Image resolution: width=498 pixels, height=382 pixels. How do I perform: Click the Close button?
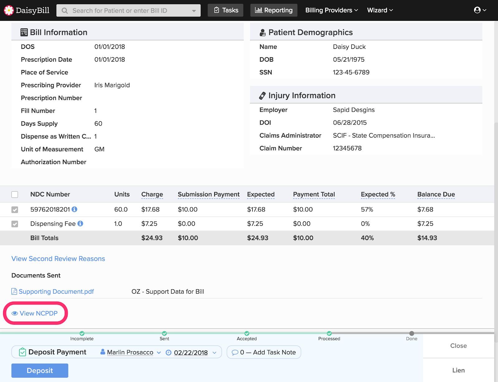pos(458,346)
